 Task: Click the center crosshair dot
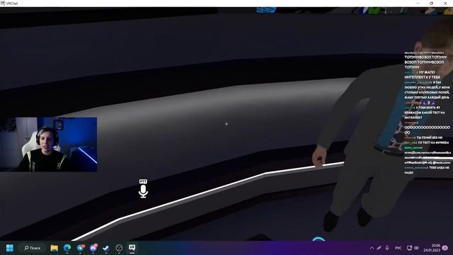(226, 124)
